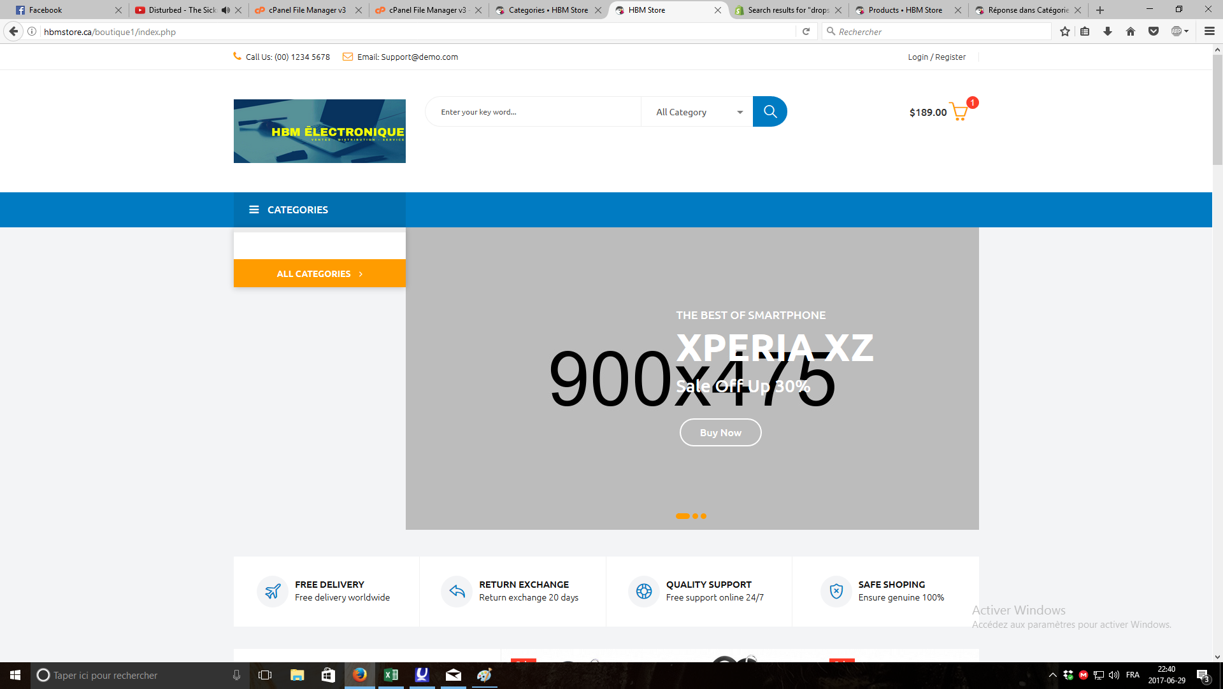
Task: Click the Quality Support lifebuoy icon
Action: pyautogui.click(x=644, y=592)
